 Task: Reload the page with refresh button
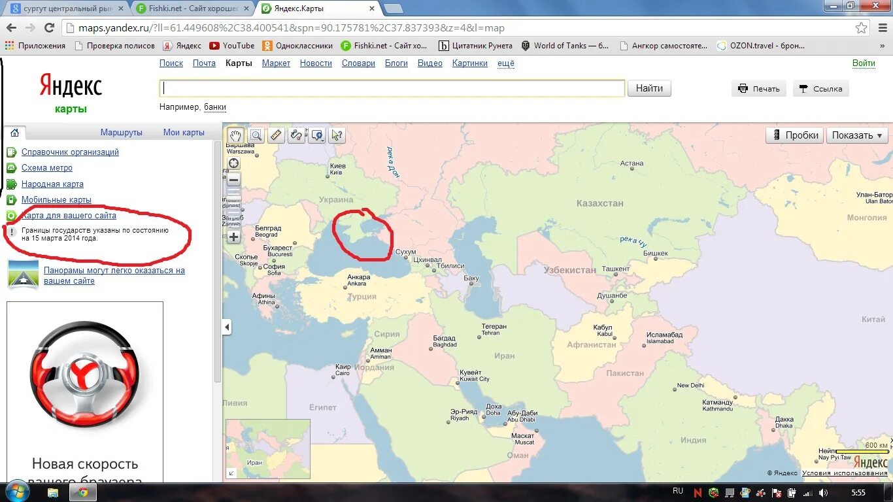49,28
